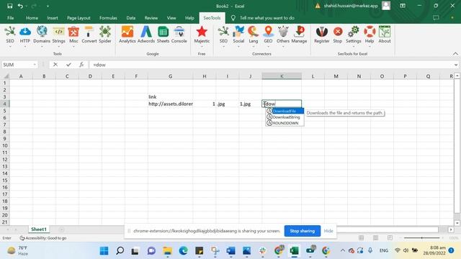461x259 pixels.
Task: Open Google Analytics connector
Action: pyautogui.click(x=127, y=35)
